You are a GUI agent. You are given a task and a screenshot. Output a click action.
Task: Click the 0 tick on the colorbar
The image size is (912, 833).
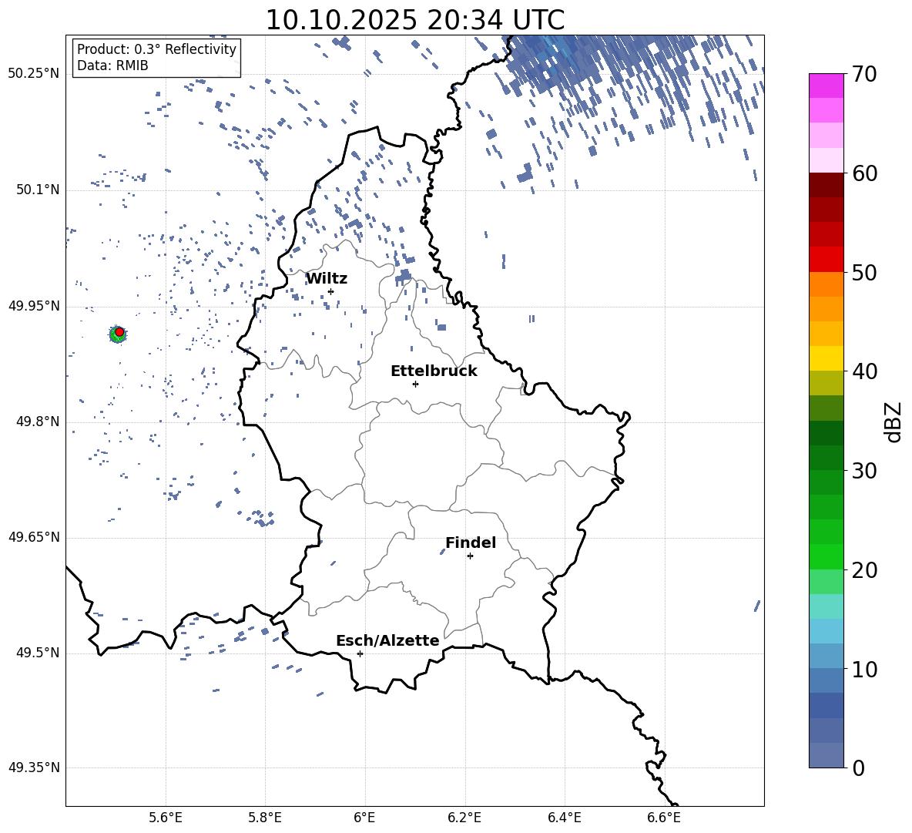[x=857, y=768]
